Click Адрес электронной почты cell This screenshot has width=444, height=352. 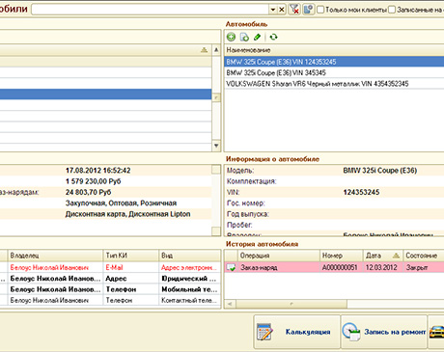click(189, 267)
